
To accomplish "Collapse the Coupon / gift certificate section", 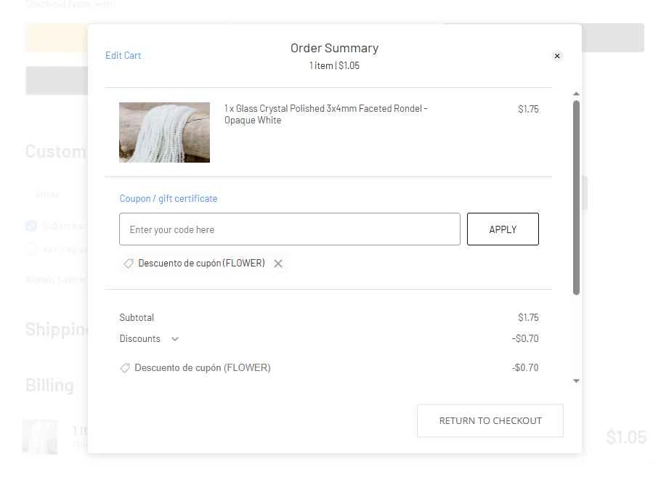I will coord(169,199).
